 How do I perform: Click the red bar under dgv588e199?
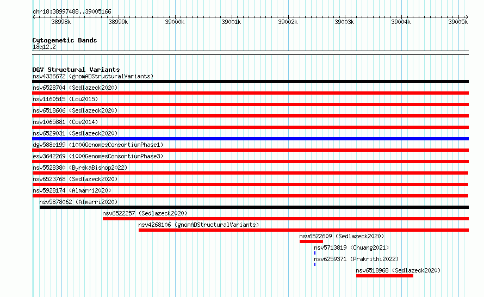point(250,150)
